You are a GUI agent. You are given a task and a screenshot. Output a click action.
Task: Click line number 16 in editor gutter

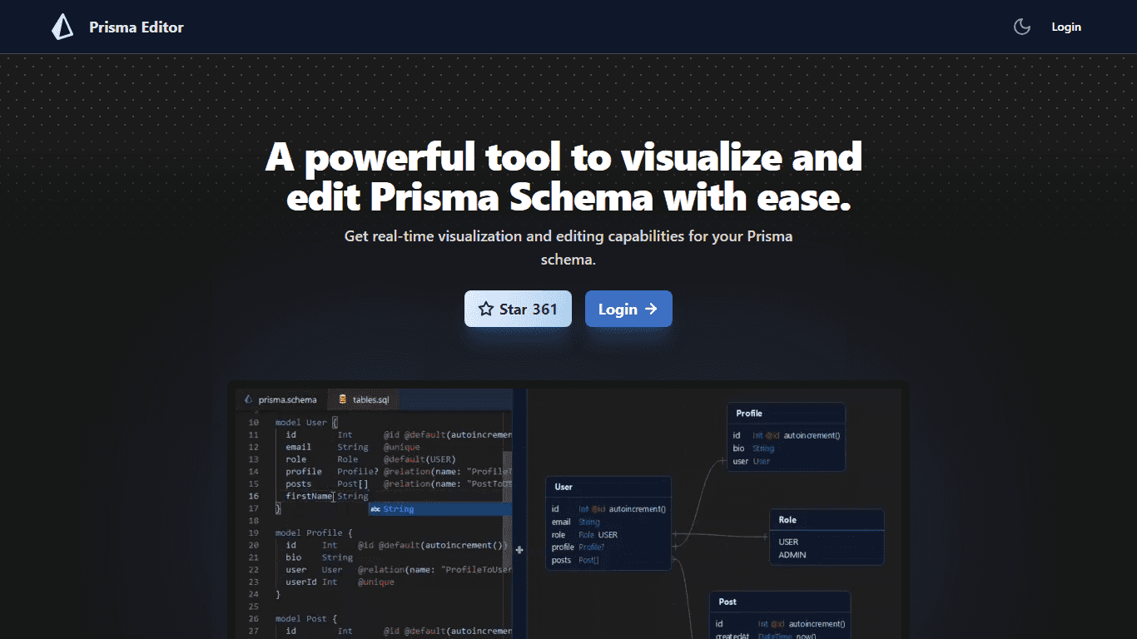[253, 496]
